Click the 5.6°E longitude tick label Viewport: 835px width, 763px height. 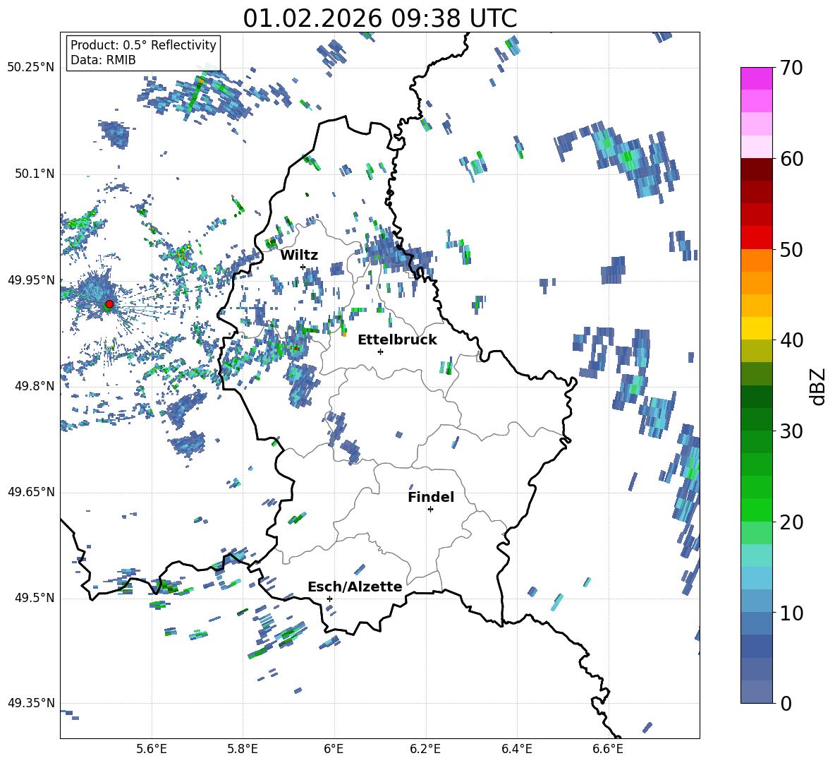152,749
